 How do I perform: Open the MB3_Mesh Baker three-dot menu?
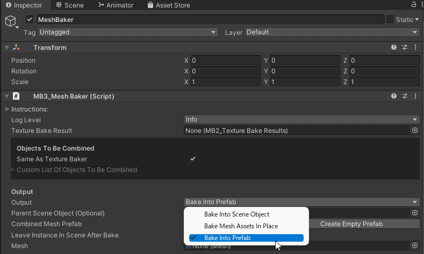tap(415, 96)
